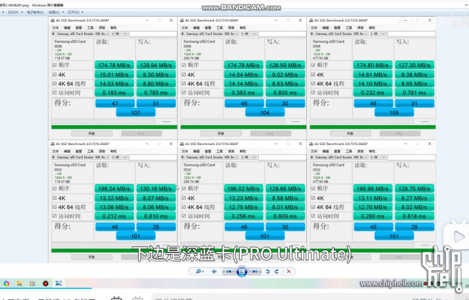Toggle 4K checkbox in the 15.01 MB/s row
This screenshot has height=300, width=469.
click(x=55, y=75)
